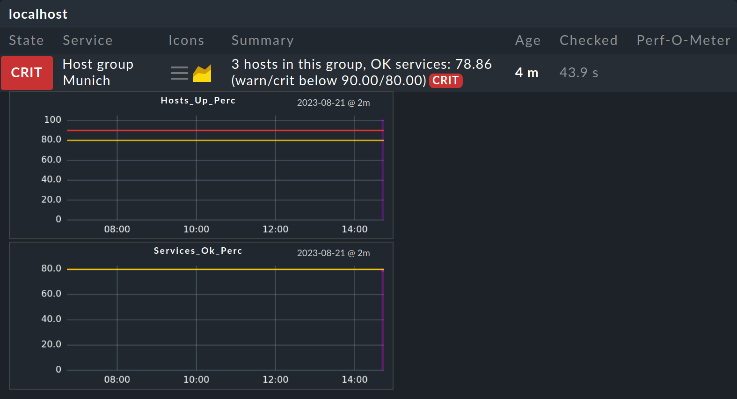Viewport: 737px width, 399px height.
Task: Click the Services_Ok_Perc graph title
Action: coord(198,251)
